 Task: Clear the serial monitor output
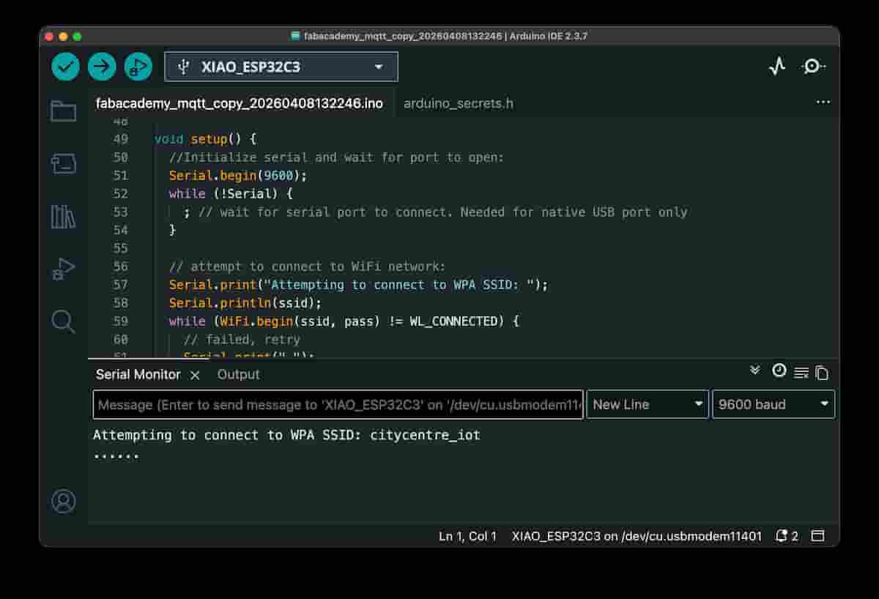tap(801, 373)
